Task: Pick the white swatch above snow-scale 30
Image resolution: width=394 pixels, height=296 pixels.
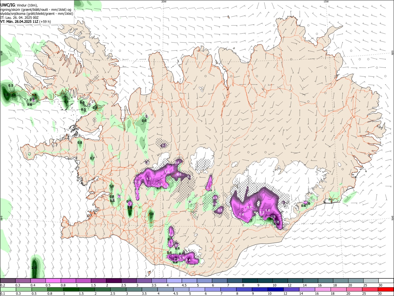Action: point(386,281)
